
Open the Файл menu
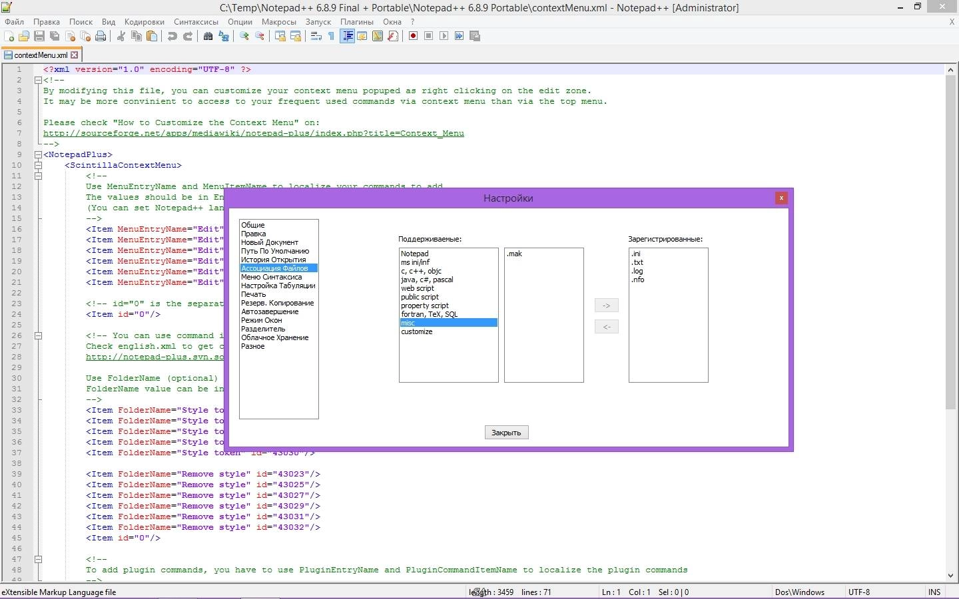tap(14, 21)
